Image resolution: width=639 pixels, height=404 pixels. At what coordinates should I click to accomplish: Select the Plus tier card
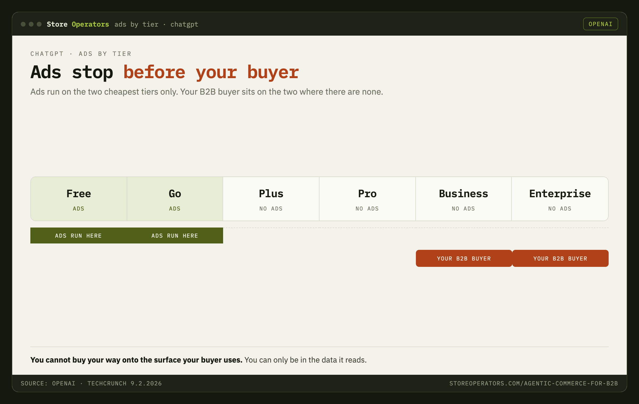click(271, 199)
